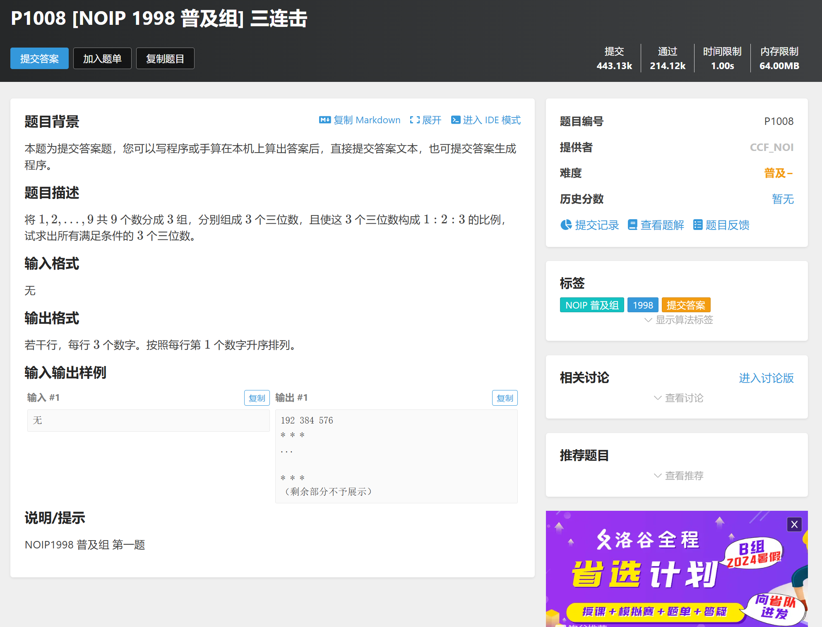Image resolution: width=822 pixels, height=627 pixels.
Task: Open the 进入讨论版 discussion board link
Action: tap(766, 378)
